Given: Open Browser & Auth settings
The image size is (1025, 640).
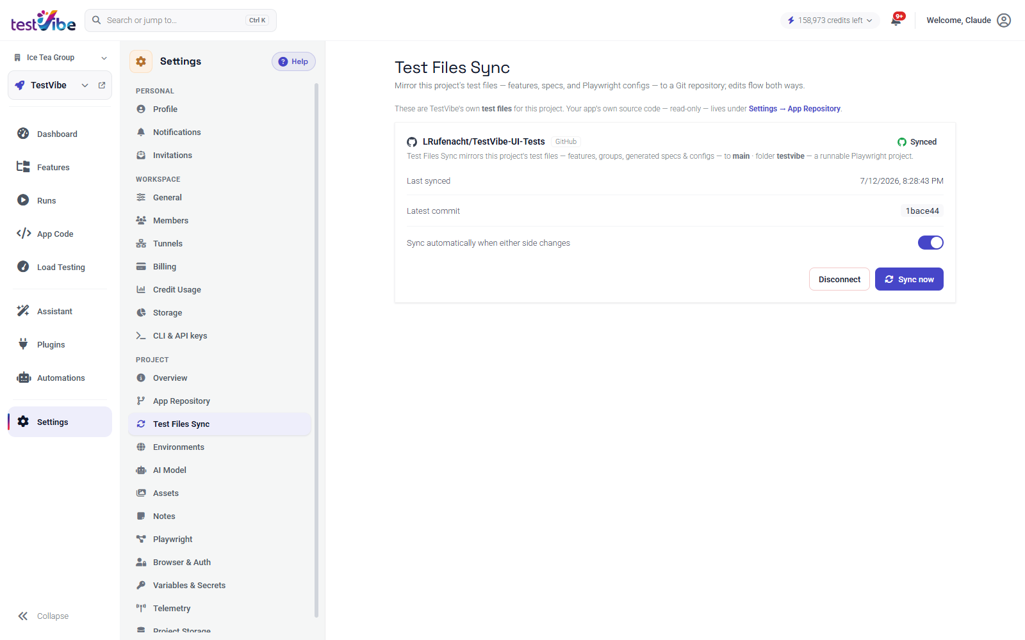Looking at the screenshot, I should [x=220, y=563].
